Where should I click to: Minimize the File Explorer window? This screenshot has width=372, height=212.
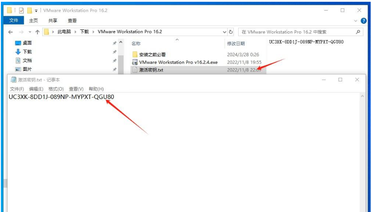326,11
